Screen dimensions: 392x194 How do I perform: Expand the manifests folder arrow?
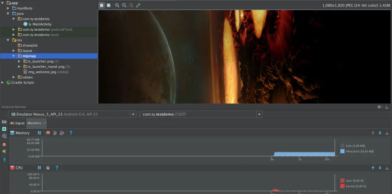tap(8, 8)
